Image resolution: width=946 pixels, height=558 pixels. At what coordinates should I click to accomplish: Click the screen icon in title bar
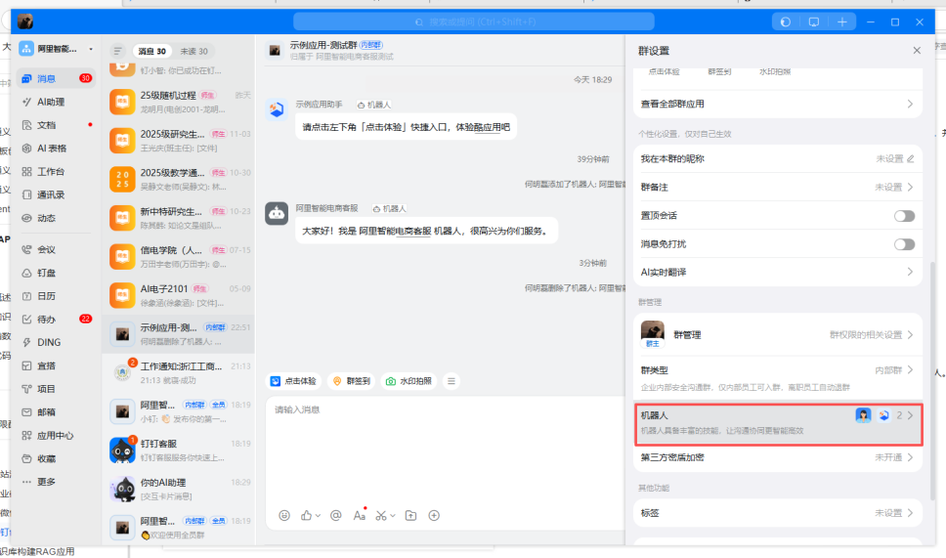(814, 21)
